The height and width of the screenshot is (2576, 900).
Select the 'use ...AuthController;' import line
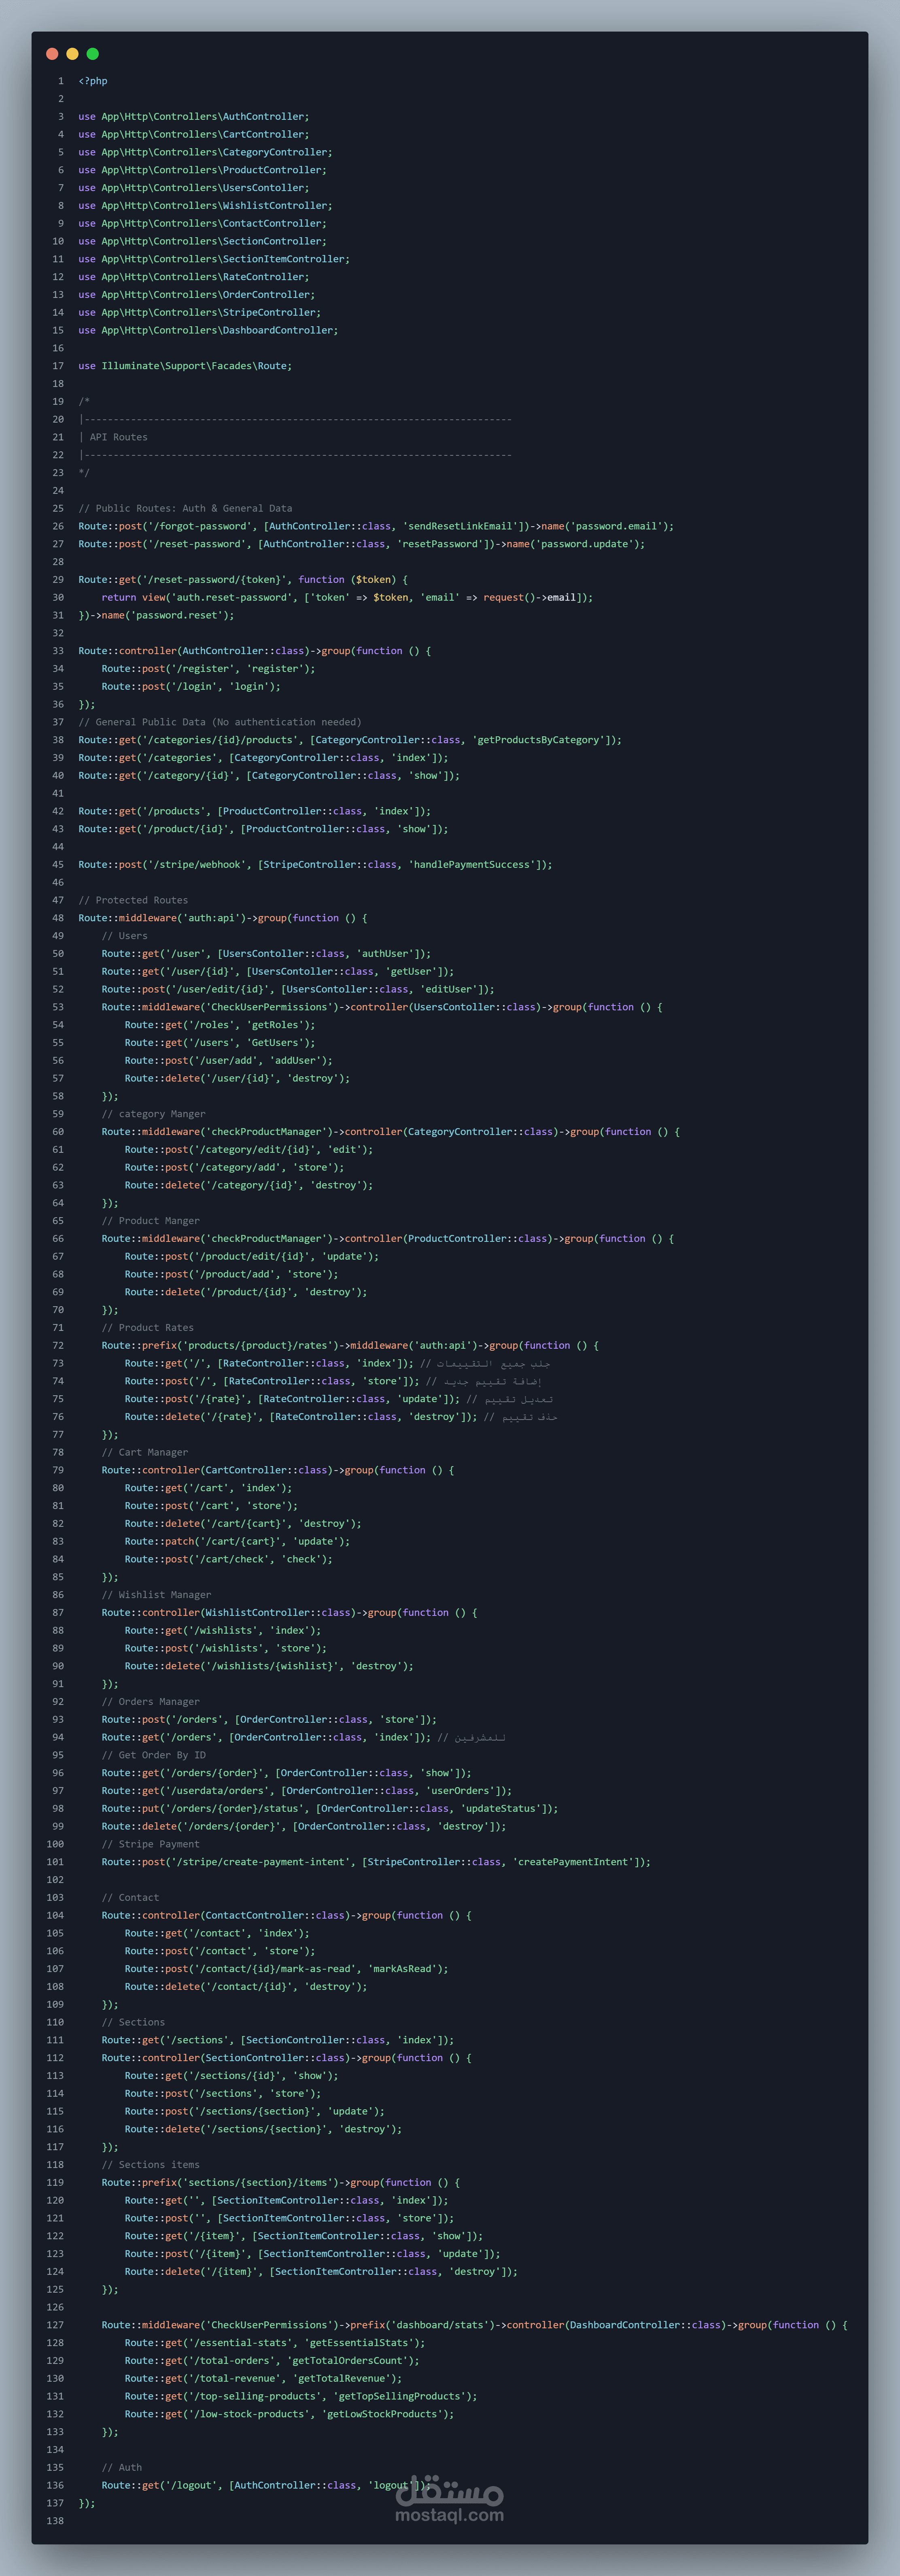tap(194, 117)
